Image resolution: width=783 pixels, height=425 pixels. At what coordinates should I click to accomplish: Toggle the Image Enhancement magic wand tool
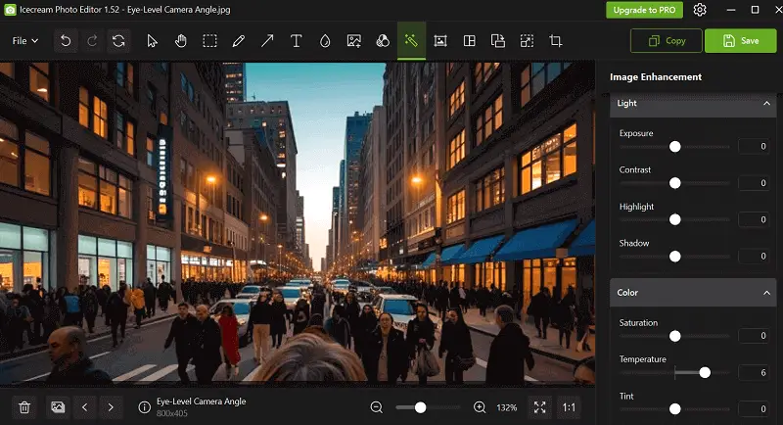click(411, 41)
